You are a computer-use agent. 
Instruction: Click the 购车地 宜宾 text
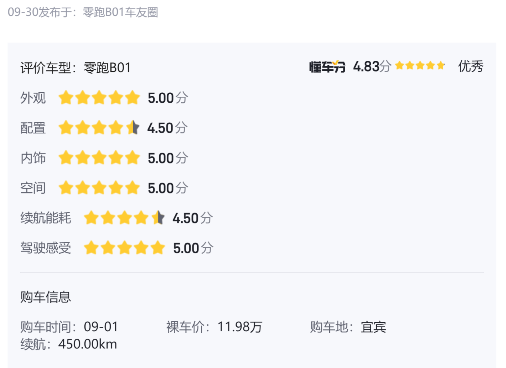point(348,327)
